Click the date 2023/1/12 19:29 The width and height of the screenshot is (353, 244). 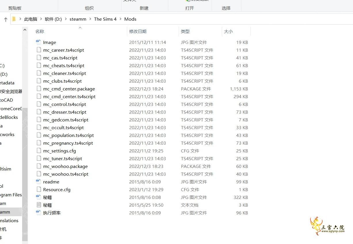pyautogui.click(x=146, y=189)
